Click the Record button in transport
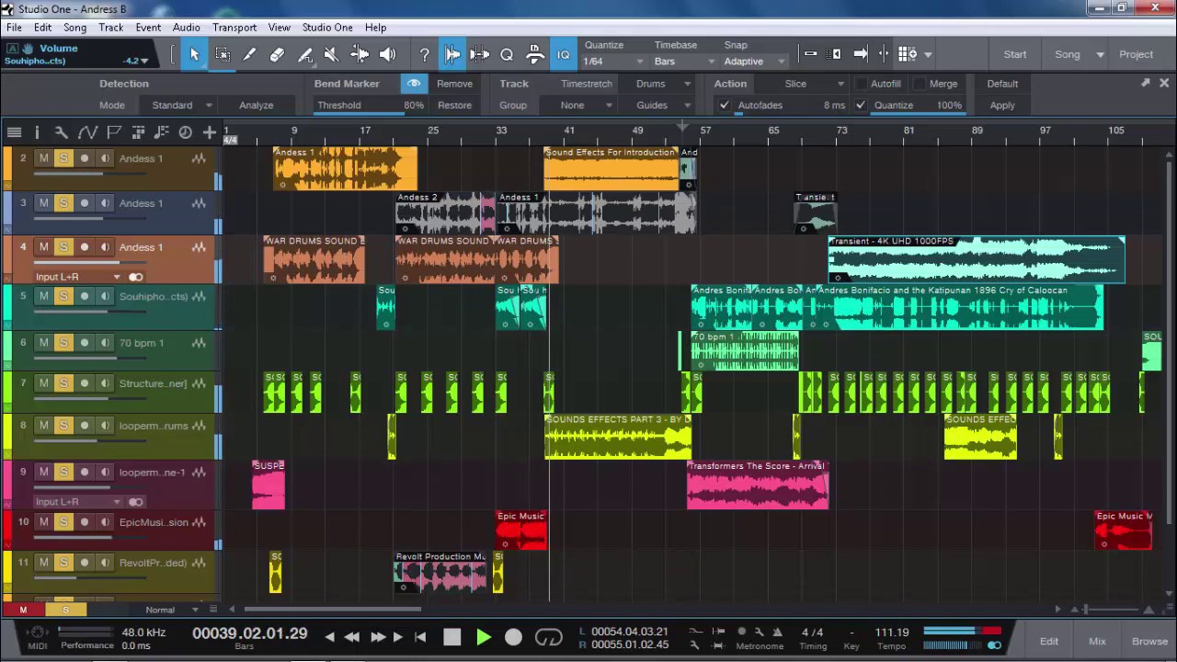Screen dimensions: 1177x662 point(513,637)
